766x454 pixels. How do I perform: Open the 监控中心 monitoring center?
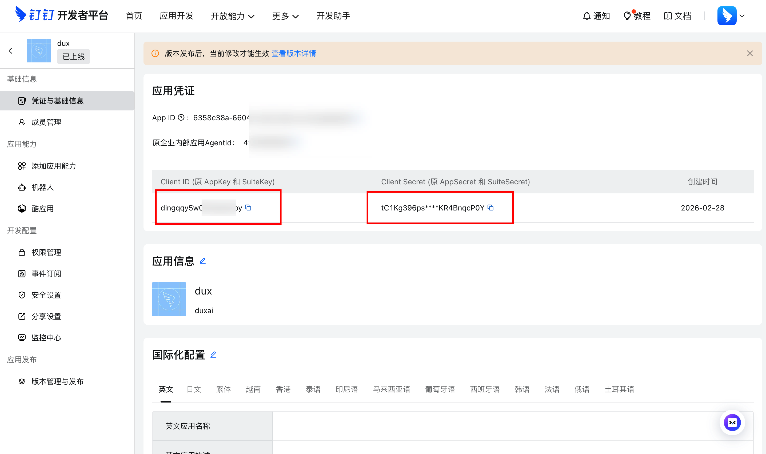tap(46, 337)
